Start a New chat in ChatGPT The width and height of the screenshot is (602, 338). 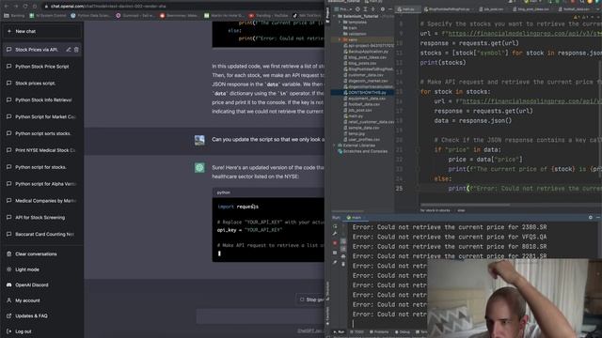click(x=41, y=31)
